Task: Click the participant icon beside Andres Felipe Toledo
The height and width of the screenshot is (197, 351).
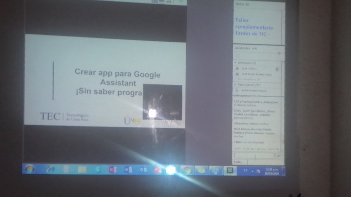Action: coord(237,91)
